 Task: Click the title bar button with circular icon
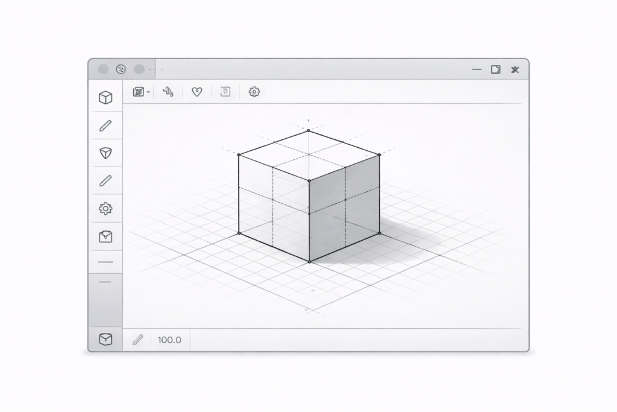click(x=121, y=69)
